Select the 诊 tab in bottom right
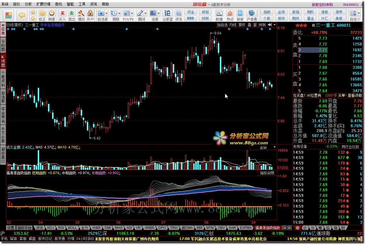The image size is (366, 245). pos(305,228)
